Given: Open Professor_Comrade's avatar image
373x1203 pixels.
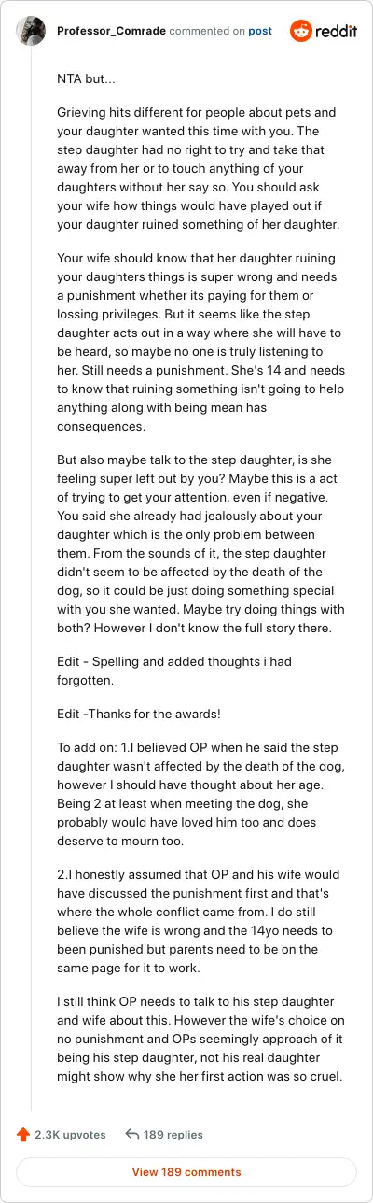Looking at the screenshot, I should click(x=34, y=31).
